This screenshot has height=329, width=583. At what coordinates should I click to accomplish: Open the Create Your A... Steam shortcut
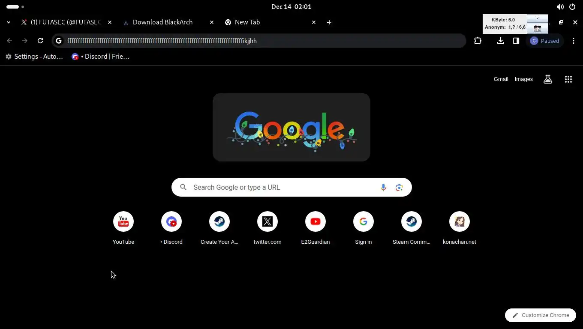tap(219, 228)
